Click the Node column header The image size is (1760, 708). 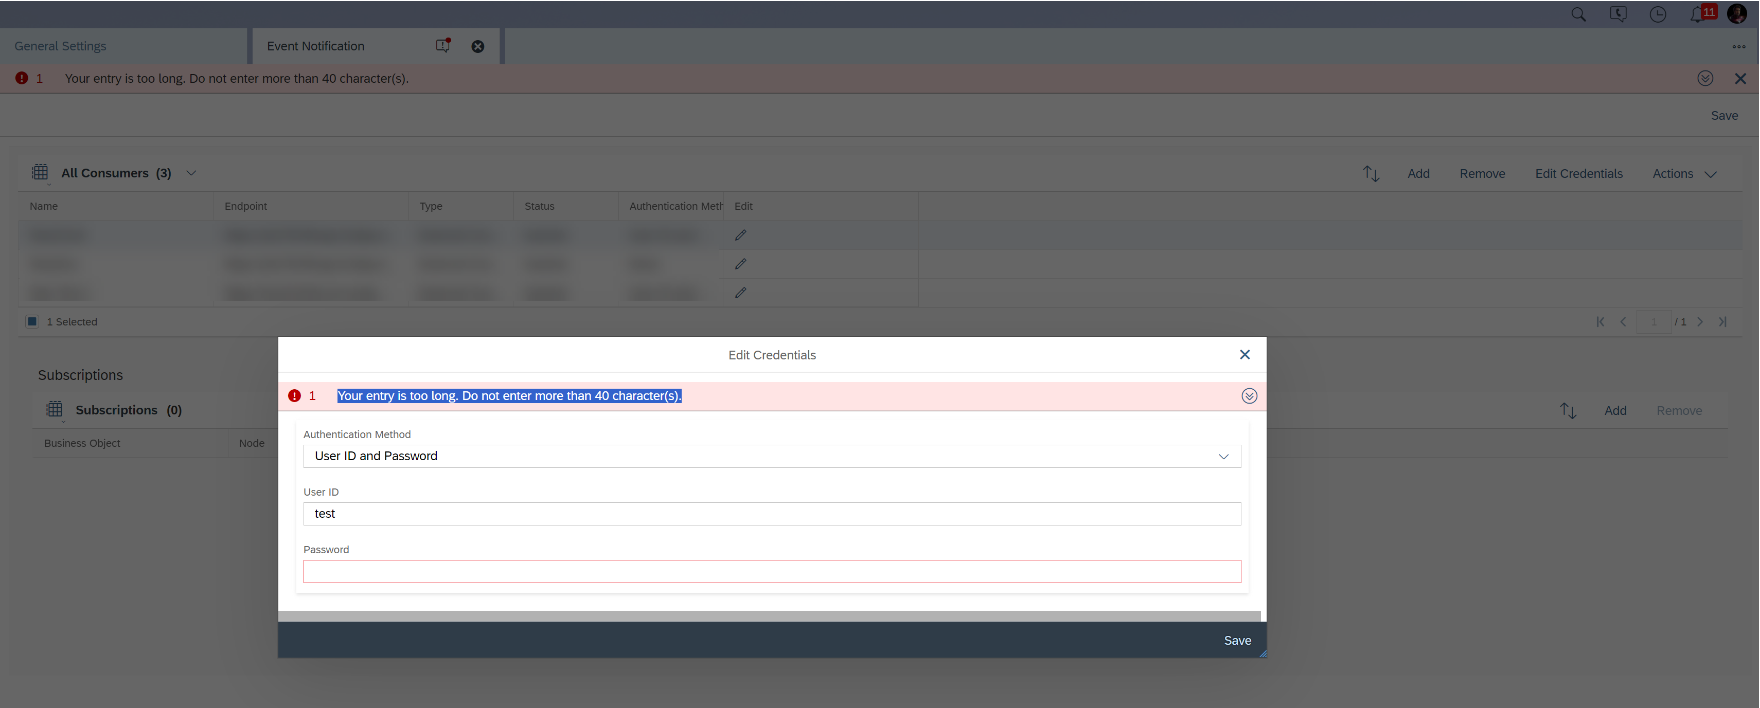point(252,443)
